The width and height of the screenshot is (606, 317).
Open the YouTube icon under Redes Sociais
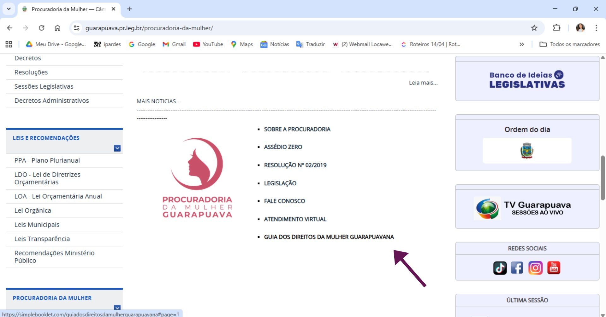554,268
